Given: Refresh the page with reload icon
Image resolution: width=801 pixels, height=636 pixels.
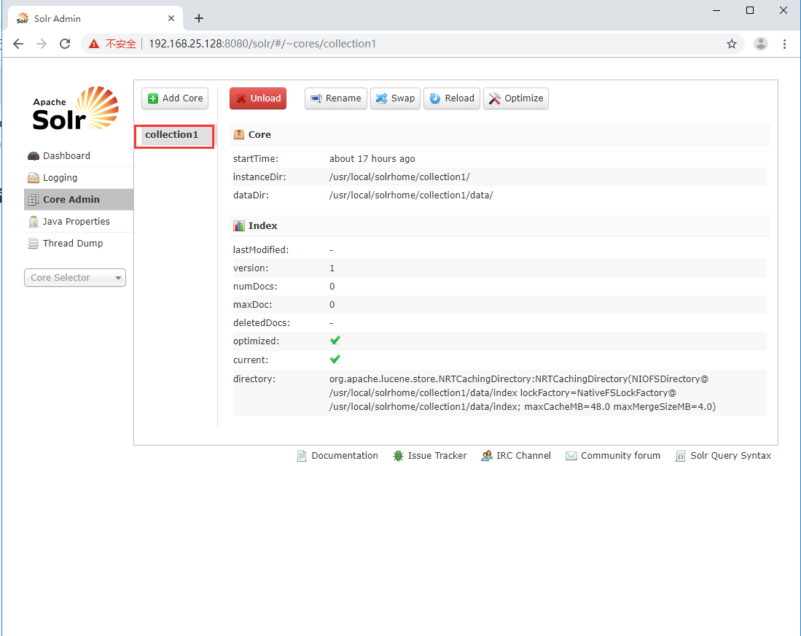Looking at the screenshot, I should pos(65,44).
